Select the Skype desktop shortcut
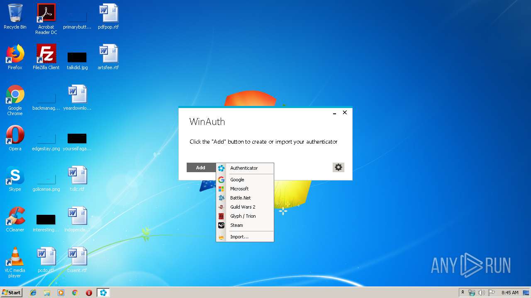 pos(15,179)
